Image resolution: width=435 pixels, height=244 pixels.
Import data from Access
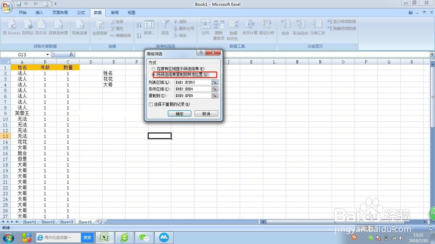(x=12, y=27)
